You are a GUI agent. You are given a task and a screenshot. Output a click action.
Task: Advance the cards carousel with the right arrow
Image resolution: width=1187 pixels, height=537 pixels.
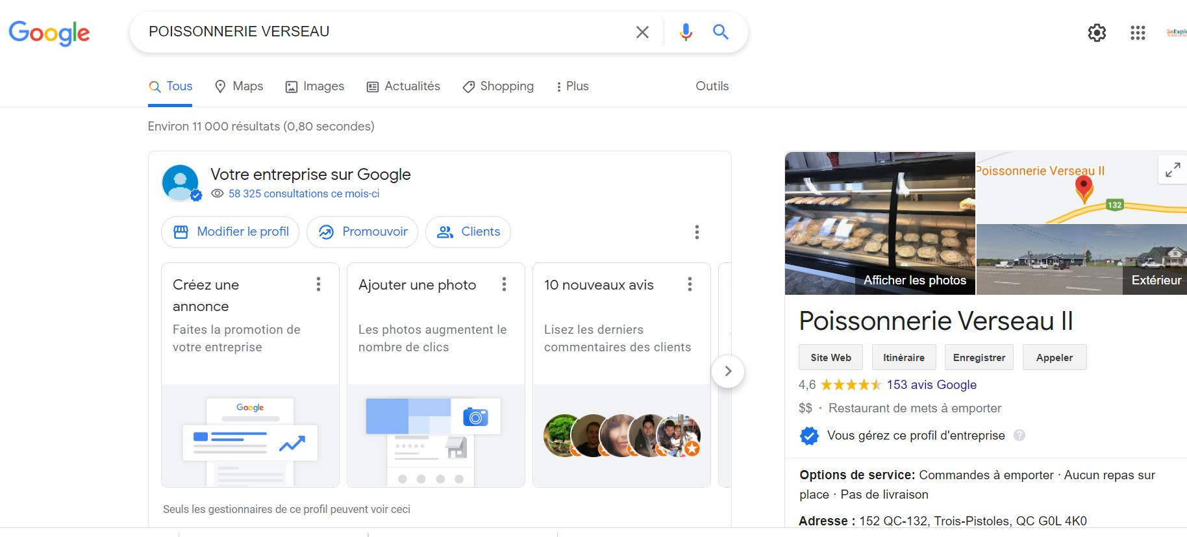(x=728, y=371)
